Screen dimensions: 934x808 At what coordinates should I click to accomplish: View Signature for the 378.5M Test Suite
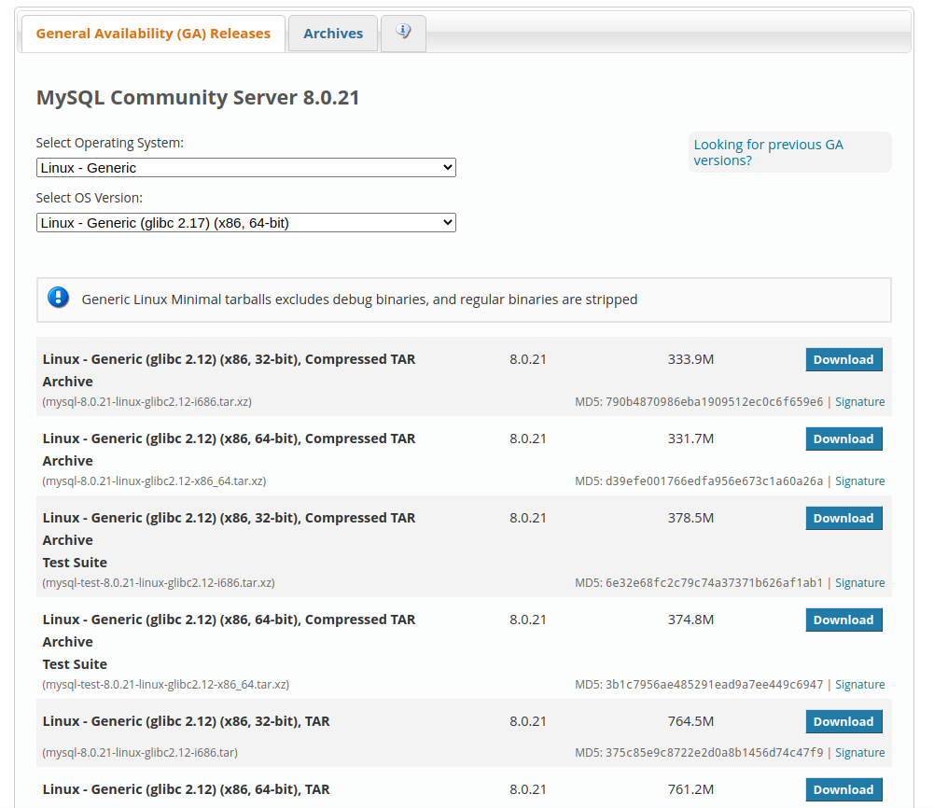pos(859,583)
